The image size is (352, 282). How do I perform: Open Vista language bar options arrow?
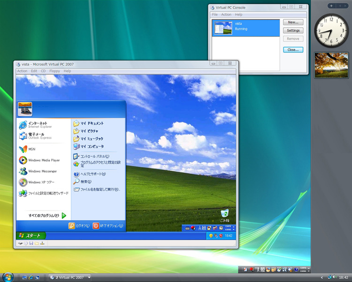click(x=309, y=271)
